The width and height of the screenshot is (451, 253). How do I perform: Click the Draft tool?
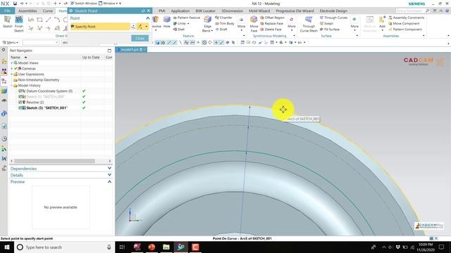[x=221, y=30]
